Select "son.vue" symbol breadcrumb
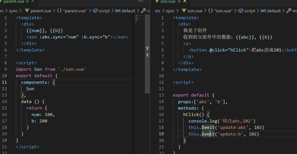This screenshot has height=154, width=297. click(223, 11)
